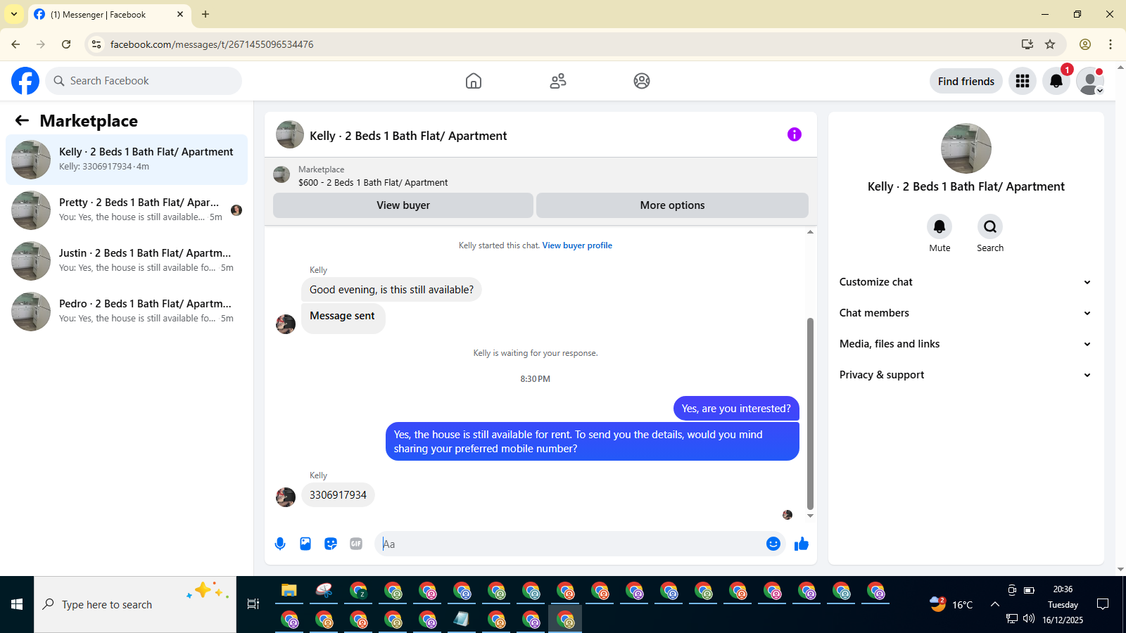This screenshot has height=633, width=1126.
Task: Click the 'Yes, are you interested?' message
Action: pyautogui.click(x=736, y=409)
